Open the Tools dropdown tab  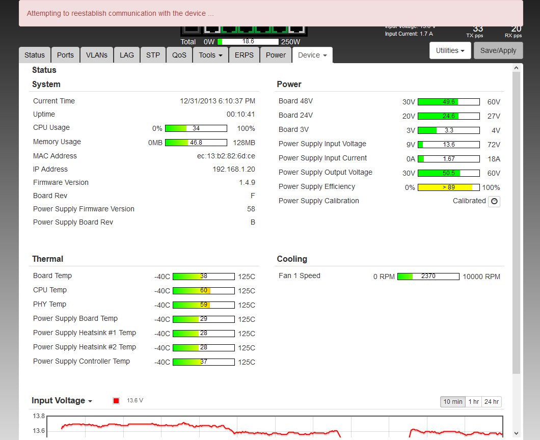point(210,55)
